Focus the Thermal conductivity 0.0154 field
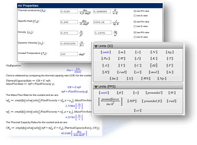197x145 pixels. coord(69,11)
